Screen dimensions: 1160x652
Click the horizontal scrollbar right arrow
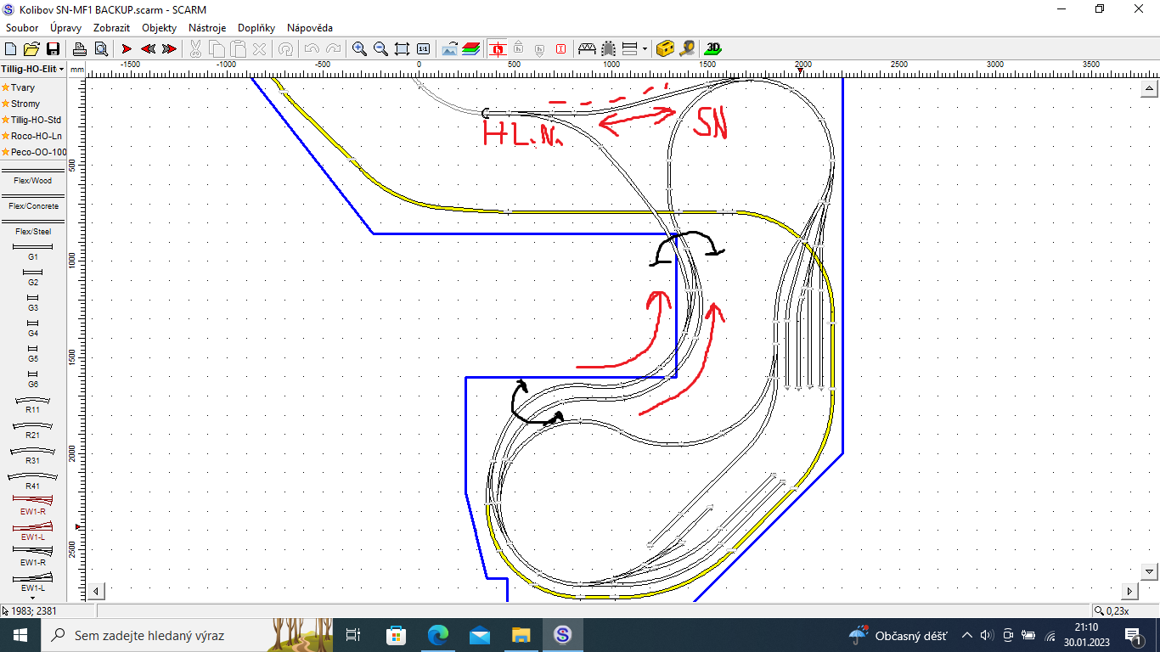tap(1129, 591)
